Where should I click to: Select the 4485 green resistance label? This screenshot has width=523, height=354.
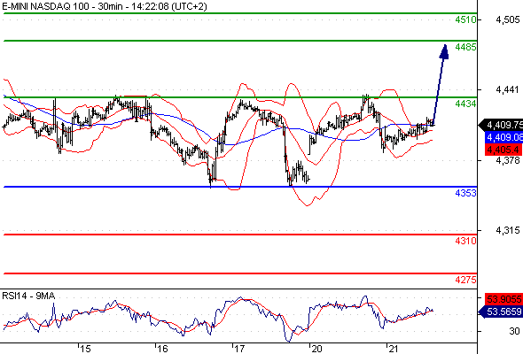click(465, 47)
